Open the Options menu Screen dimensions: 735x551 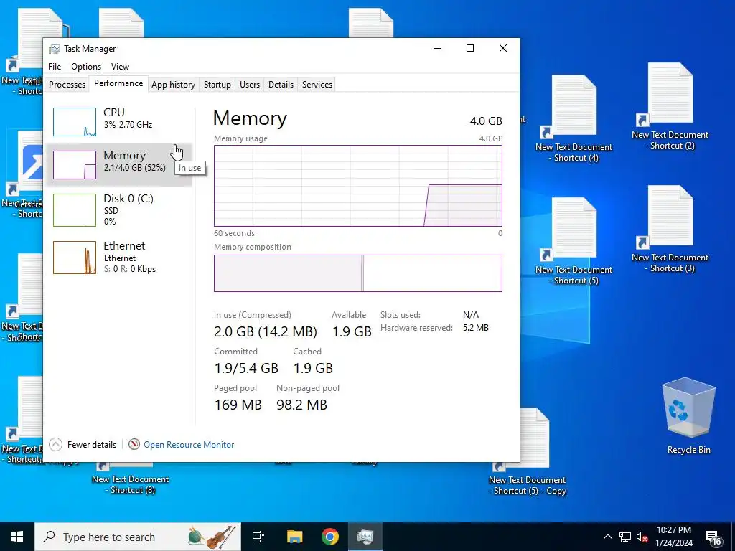pyautogui.click(x=86, y=67)
